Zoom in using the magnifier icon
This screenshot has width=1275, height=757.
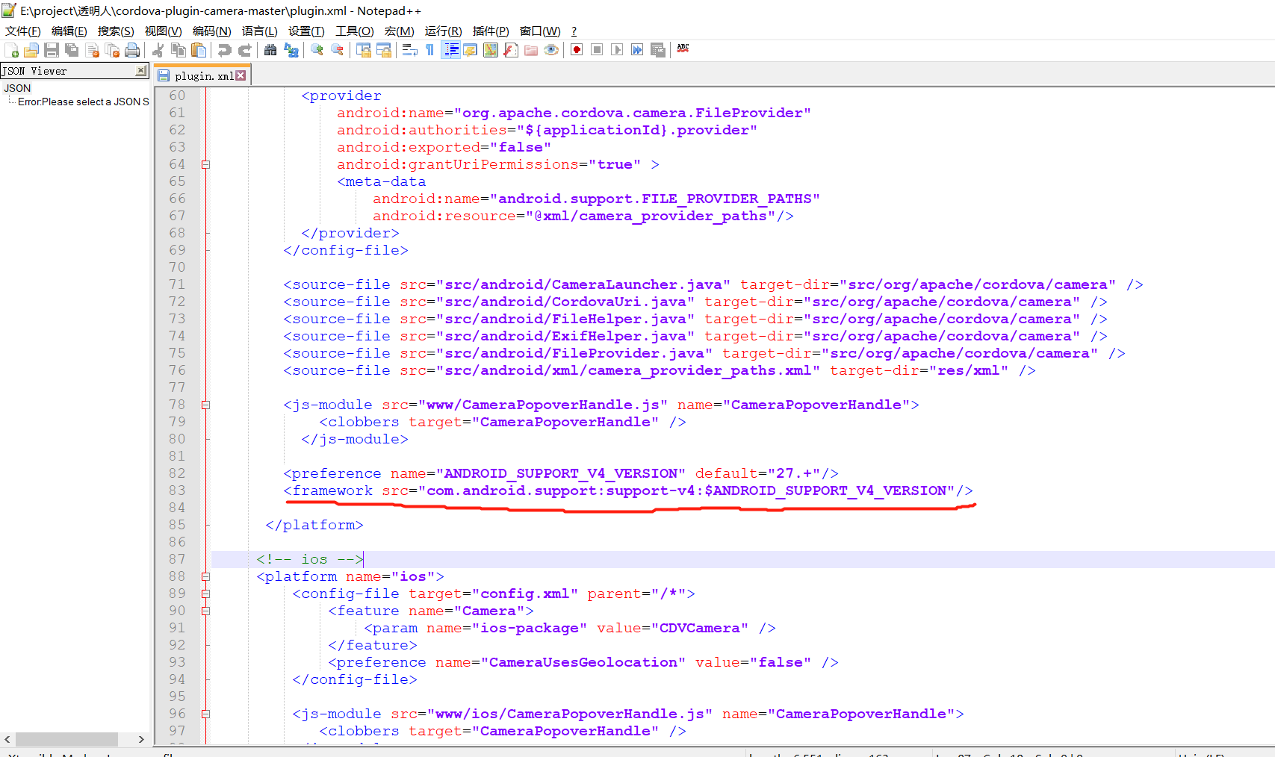coord(315,49)
